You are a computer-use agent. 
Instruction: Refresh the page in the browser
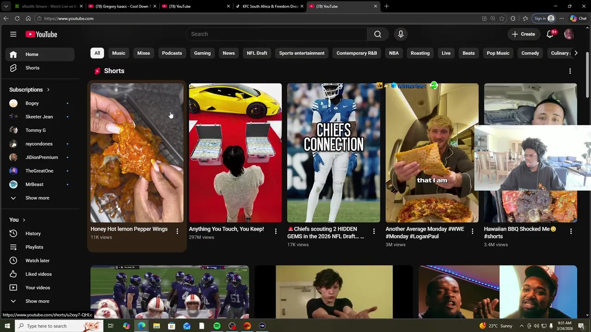[x=17, y=18]
